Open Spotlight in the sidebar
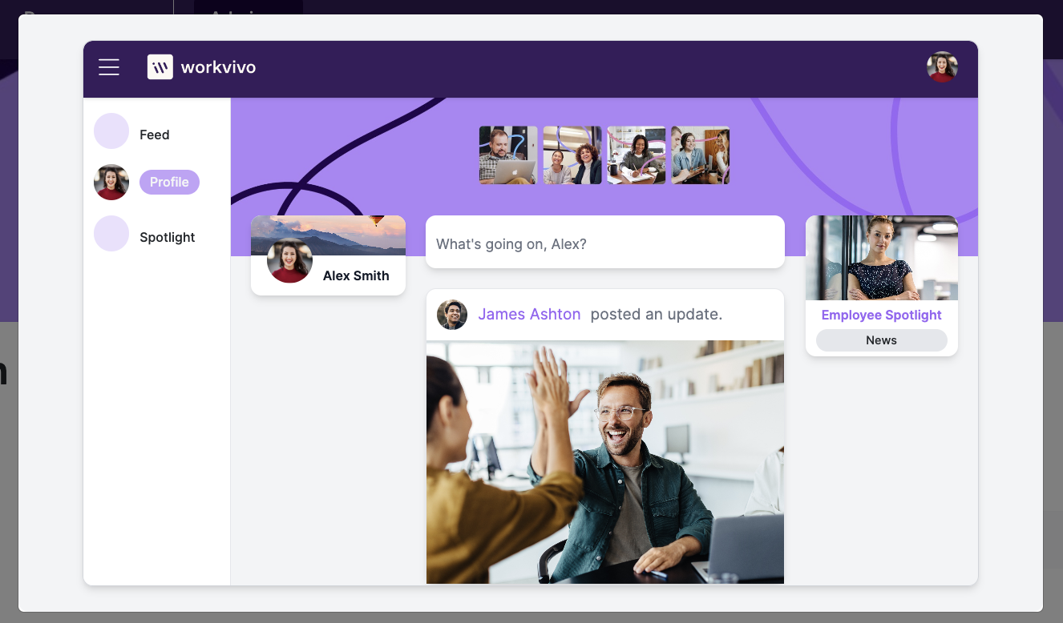Viewport: 1063px width, 623px height. click(x=168, y=237)
